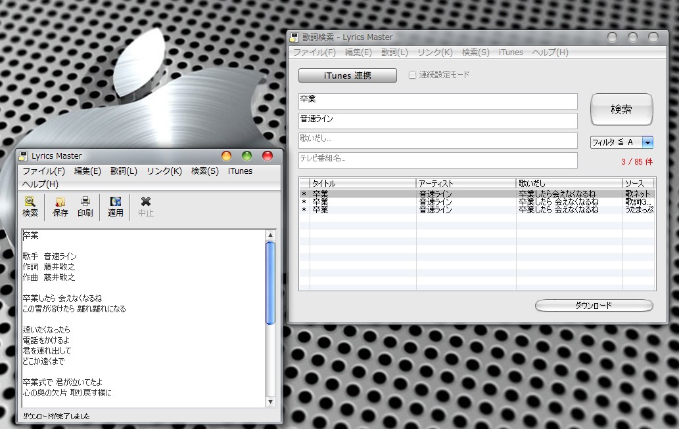Viewport: 679px width, 429px height.
Task: Click the lyrics scrollbar up arrow
Action: click(x=270, y=235)
